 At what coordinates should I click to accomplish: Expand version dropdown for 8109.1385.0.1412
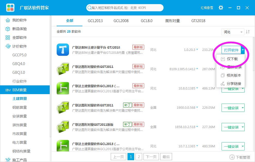click(197, 69)
